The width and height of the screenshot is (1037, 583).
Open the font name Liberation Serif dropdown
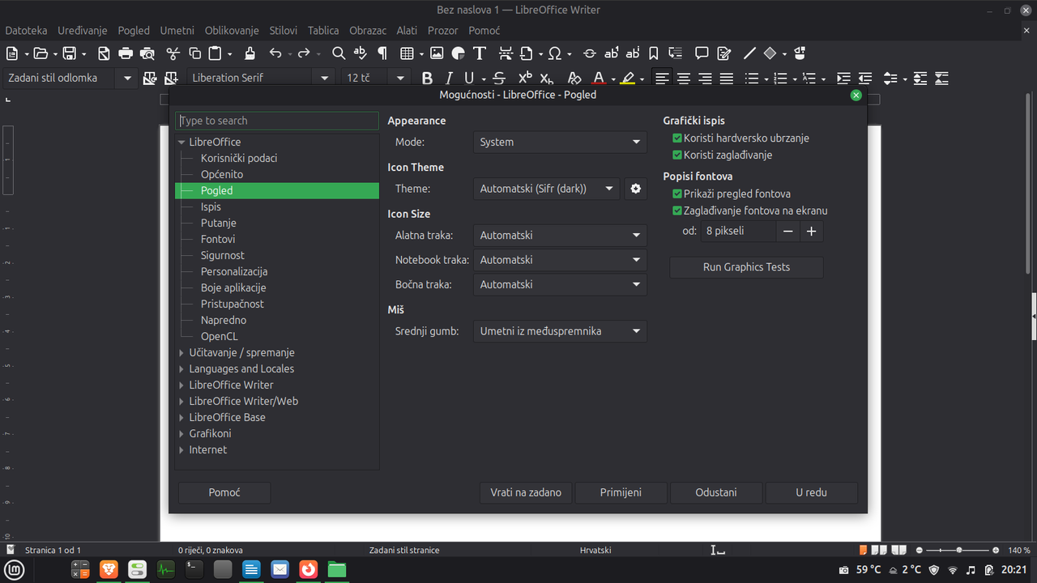tap(325, 79)
